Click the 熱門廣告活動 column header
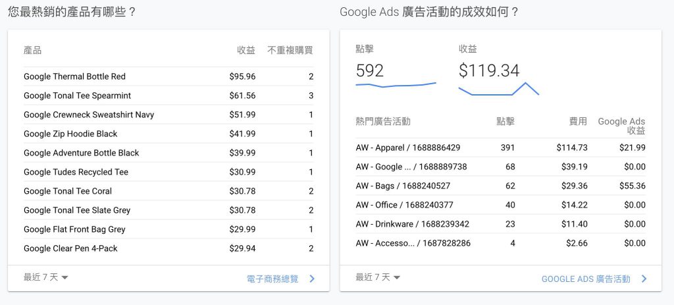 (383, 121)
